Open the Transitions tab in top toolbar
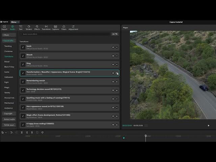Viewport: 216px width, 162px height. 46,28
